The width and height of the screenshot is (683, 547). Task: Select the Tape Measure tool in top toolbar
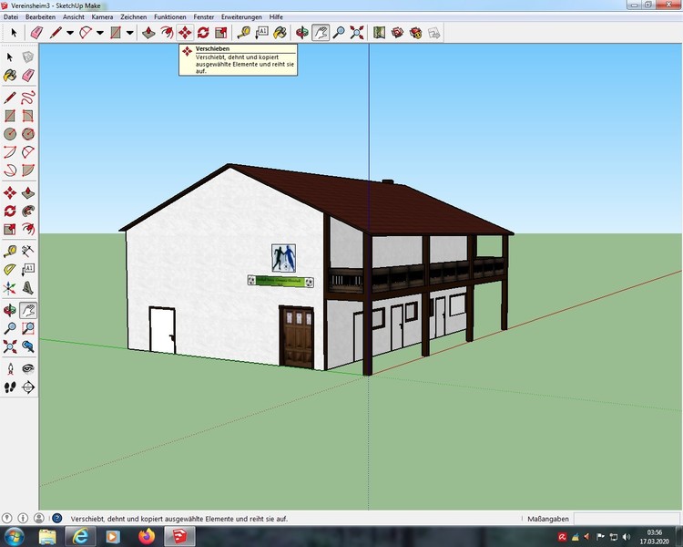click(x=244, y=33)
